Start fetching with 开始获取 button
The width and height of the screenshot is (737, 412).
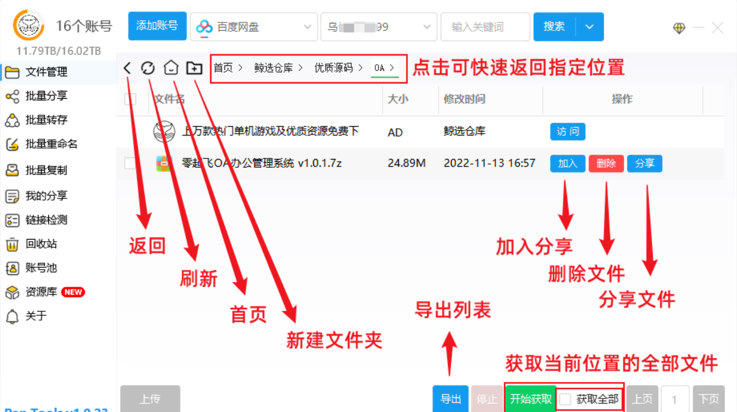(x=531, y=398)
